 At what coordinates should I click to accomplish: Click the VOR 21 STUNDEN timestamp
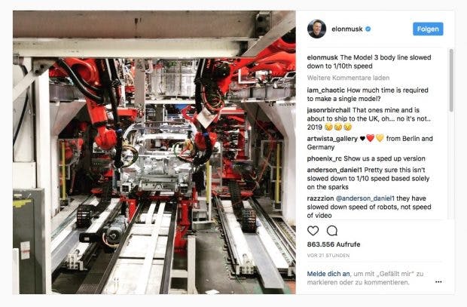coord(328,256)
